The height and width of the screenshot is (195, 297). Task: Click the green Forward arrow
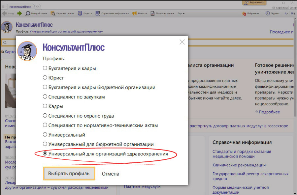(19, 14)
